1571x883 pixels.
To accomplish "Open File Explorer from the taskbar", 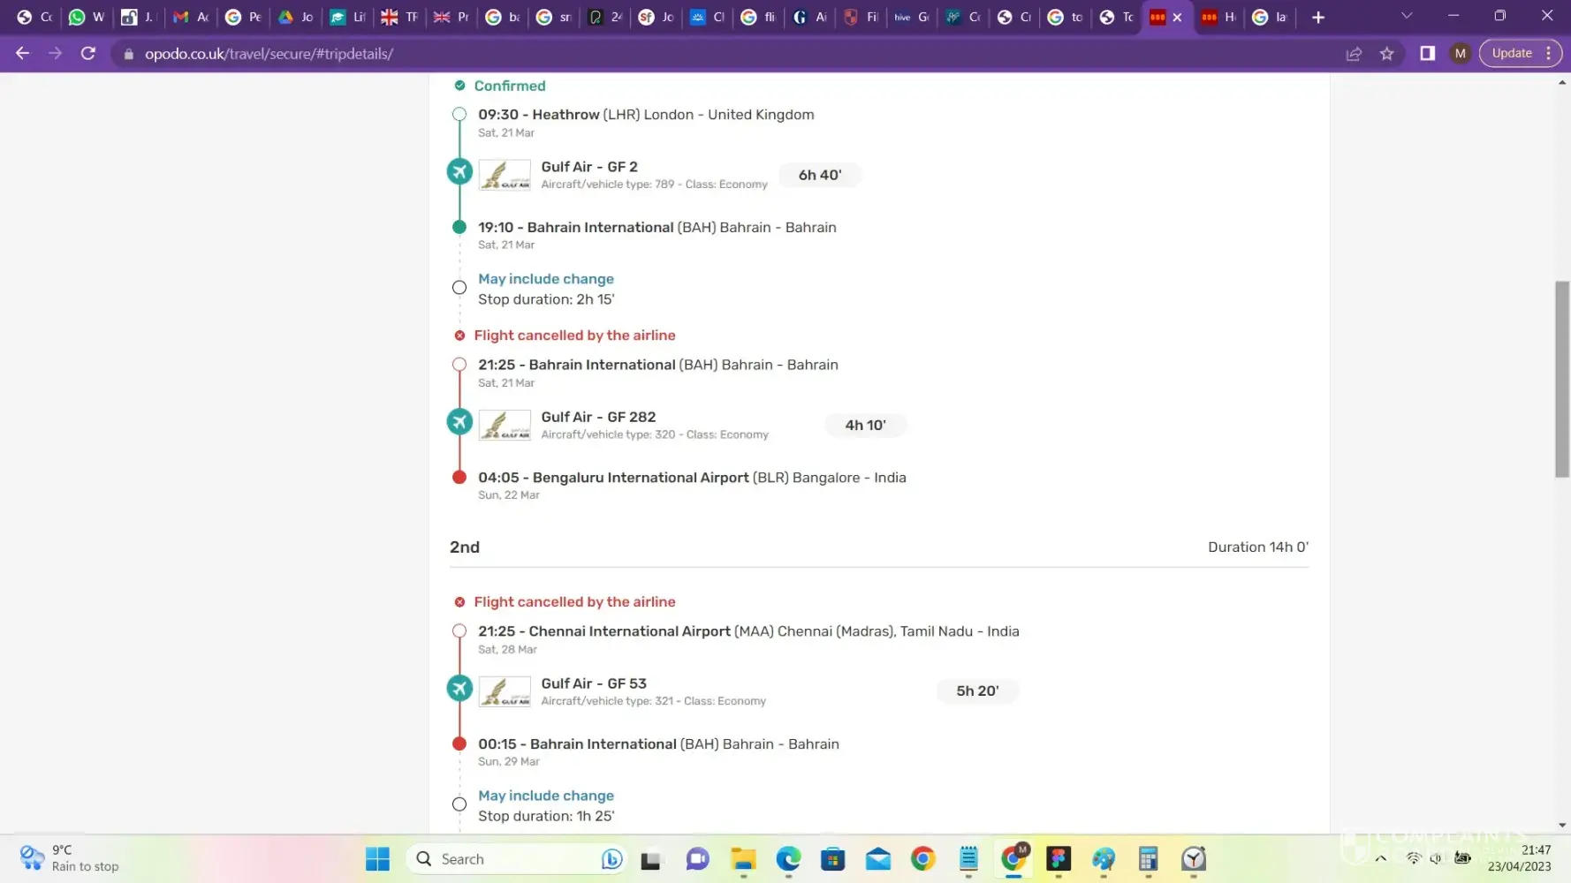I will (743, 858).
